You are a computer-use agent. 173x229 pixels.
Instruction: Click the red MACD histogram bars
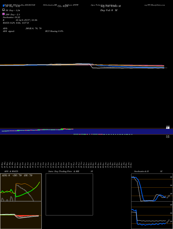click(x=26, y=216)
